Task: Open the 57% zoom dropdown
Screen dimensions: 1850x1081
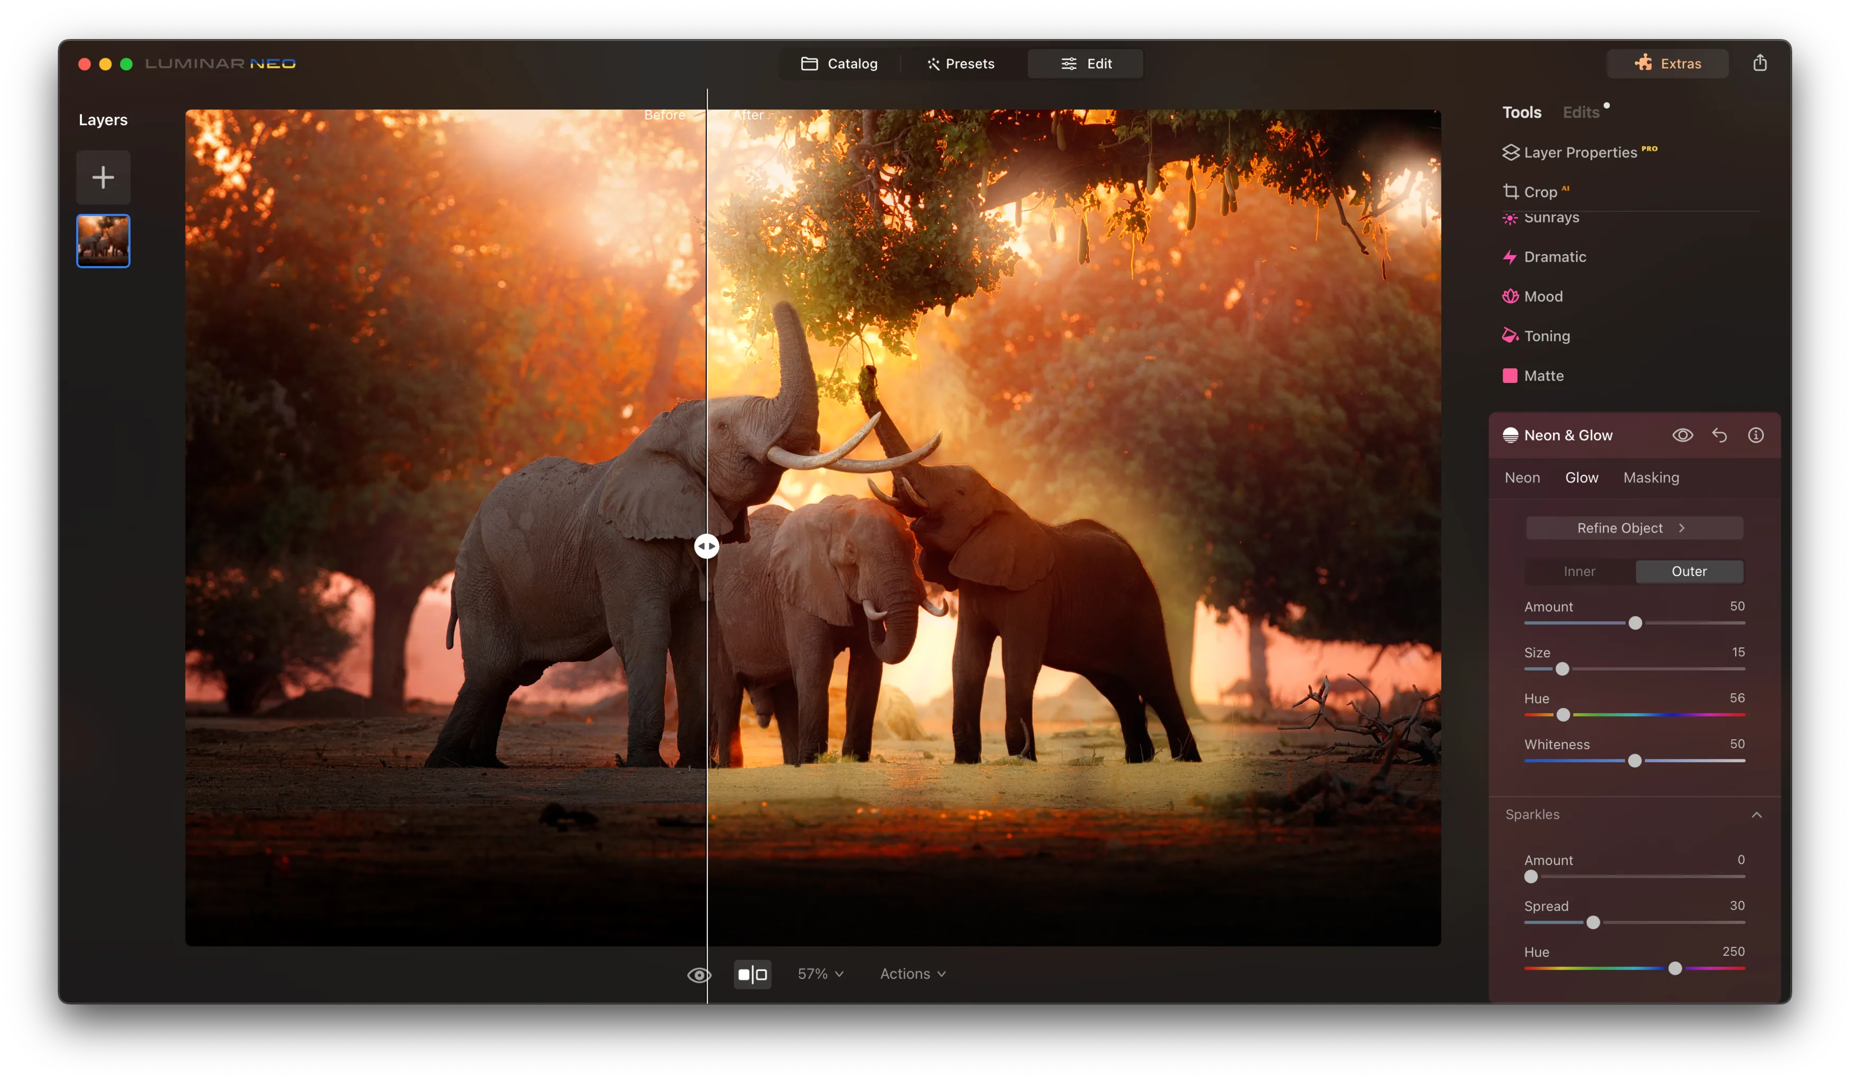Action: 820,974
